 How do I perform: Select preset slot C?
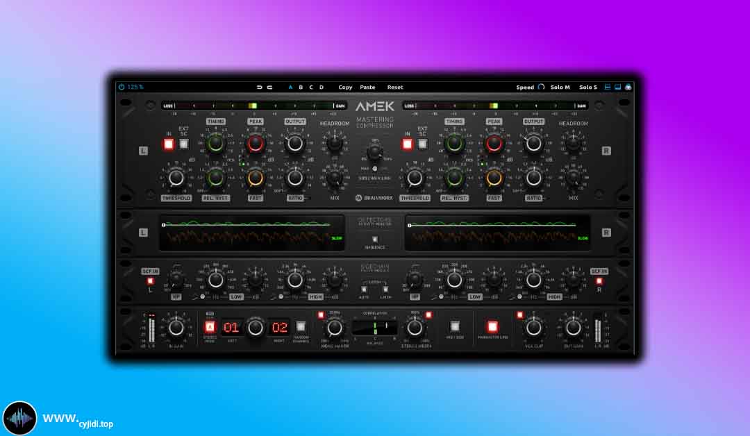coord(311,87)
